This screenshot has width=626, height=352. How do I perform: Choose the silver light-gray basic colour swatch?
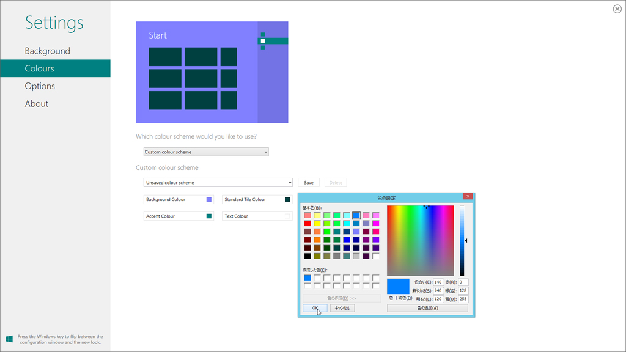point(356,256)
